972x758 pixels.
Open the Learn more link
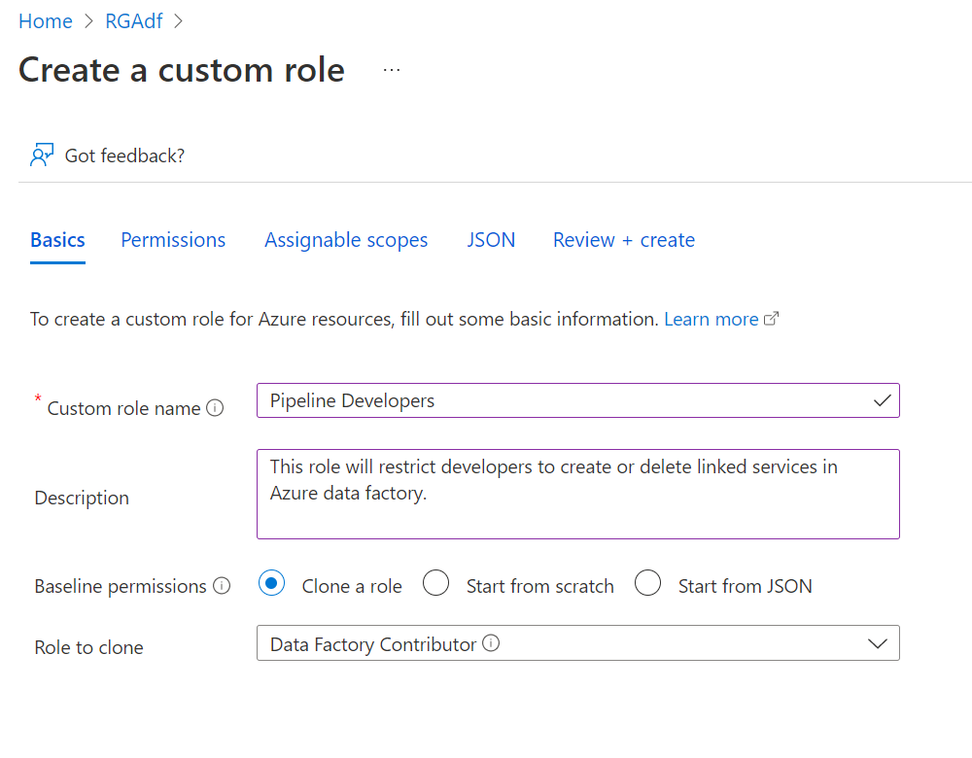click(711, 319)
